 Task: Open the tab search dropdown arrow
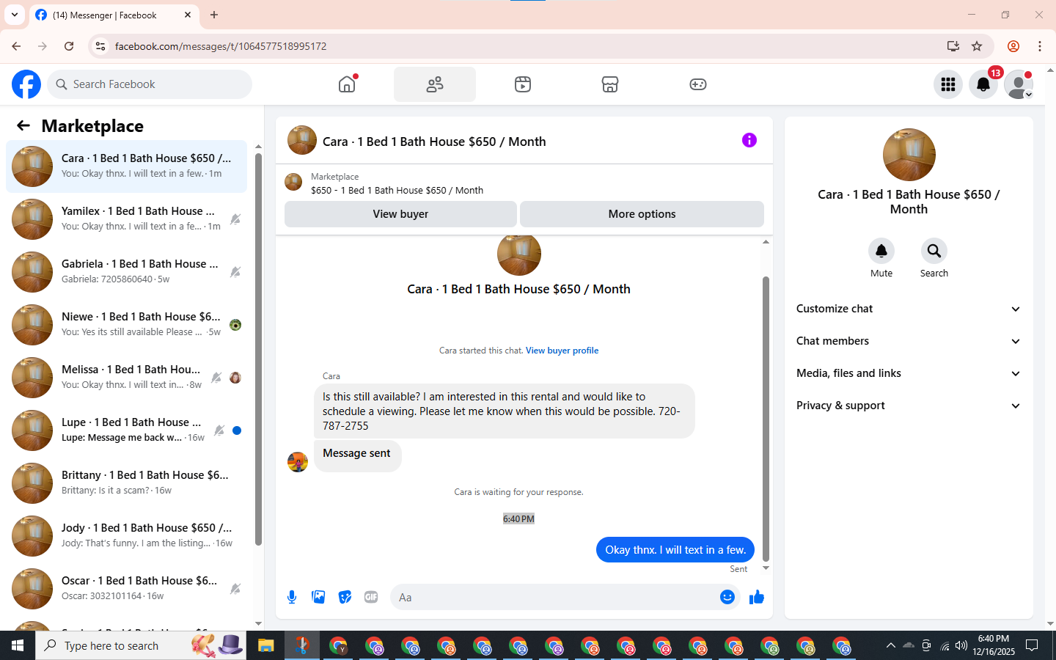pyautogui.click(x=15, y=15)
